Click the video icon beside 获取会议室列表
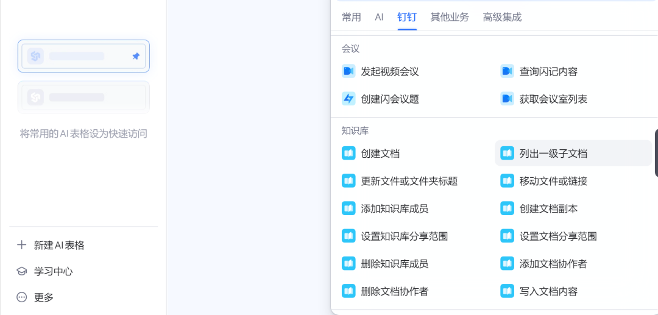Image resolution: width=658 pixels, height=315 pixels. [507, 99]
